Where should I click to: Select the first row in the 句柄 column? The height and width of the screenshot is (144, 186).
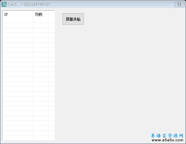point(41,20)
